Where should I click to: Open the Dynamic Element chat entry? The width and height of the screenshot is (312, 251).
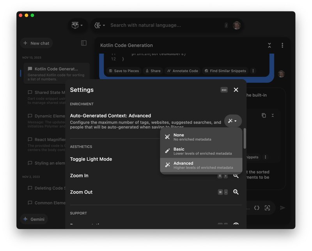coord(47,121)
